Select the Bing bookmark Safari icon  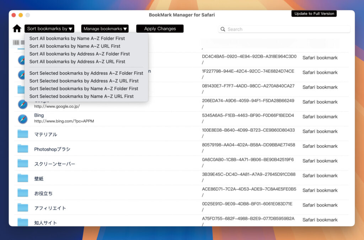pyautogui.click(x=23, y=119)
